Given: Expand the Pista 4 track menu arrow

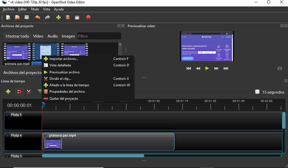Looking at the screenshot, I should 7,135.
